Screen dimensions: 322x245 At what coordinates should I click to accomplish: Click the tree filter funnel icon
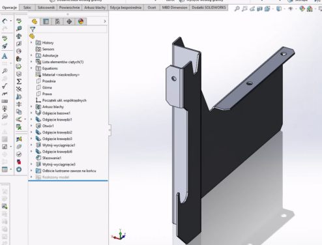(33, 29)
